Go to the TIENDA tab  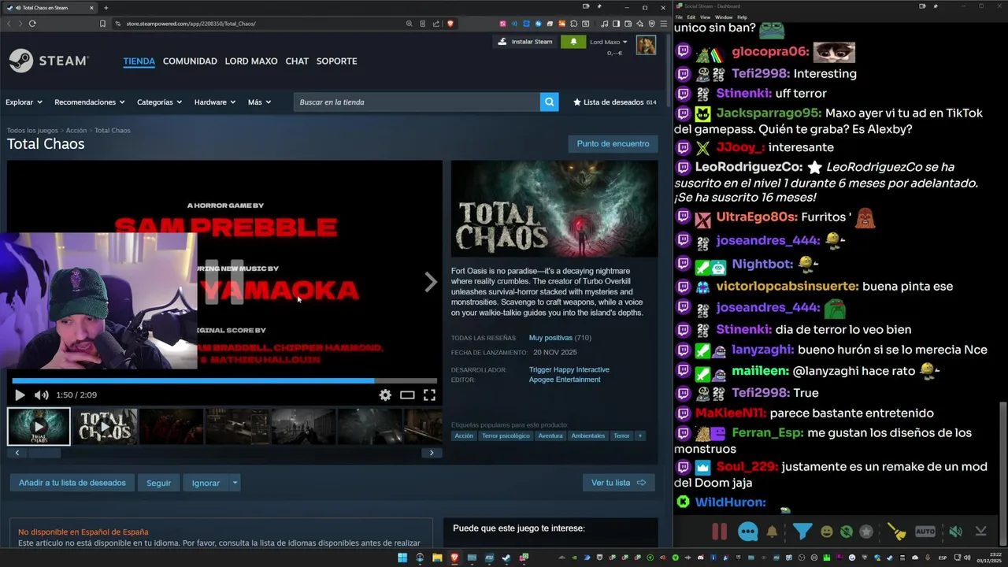click(139, 61)
